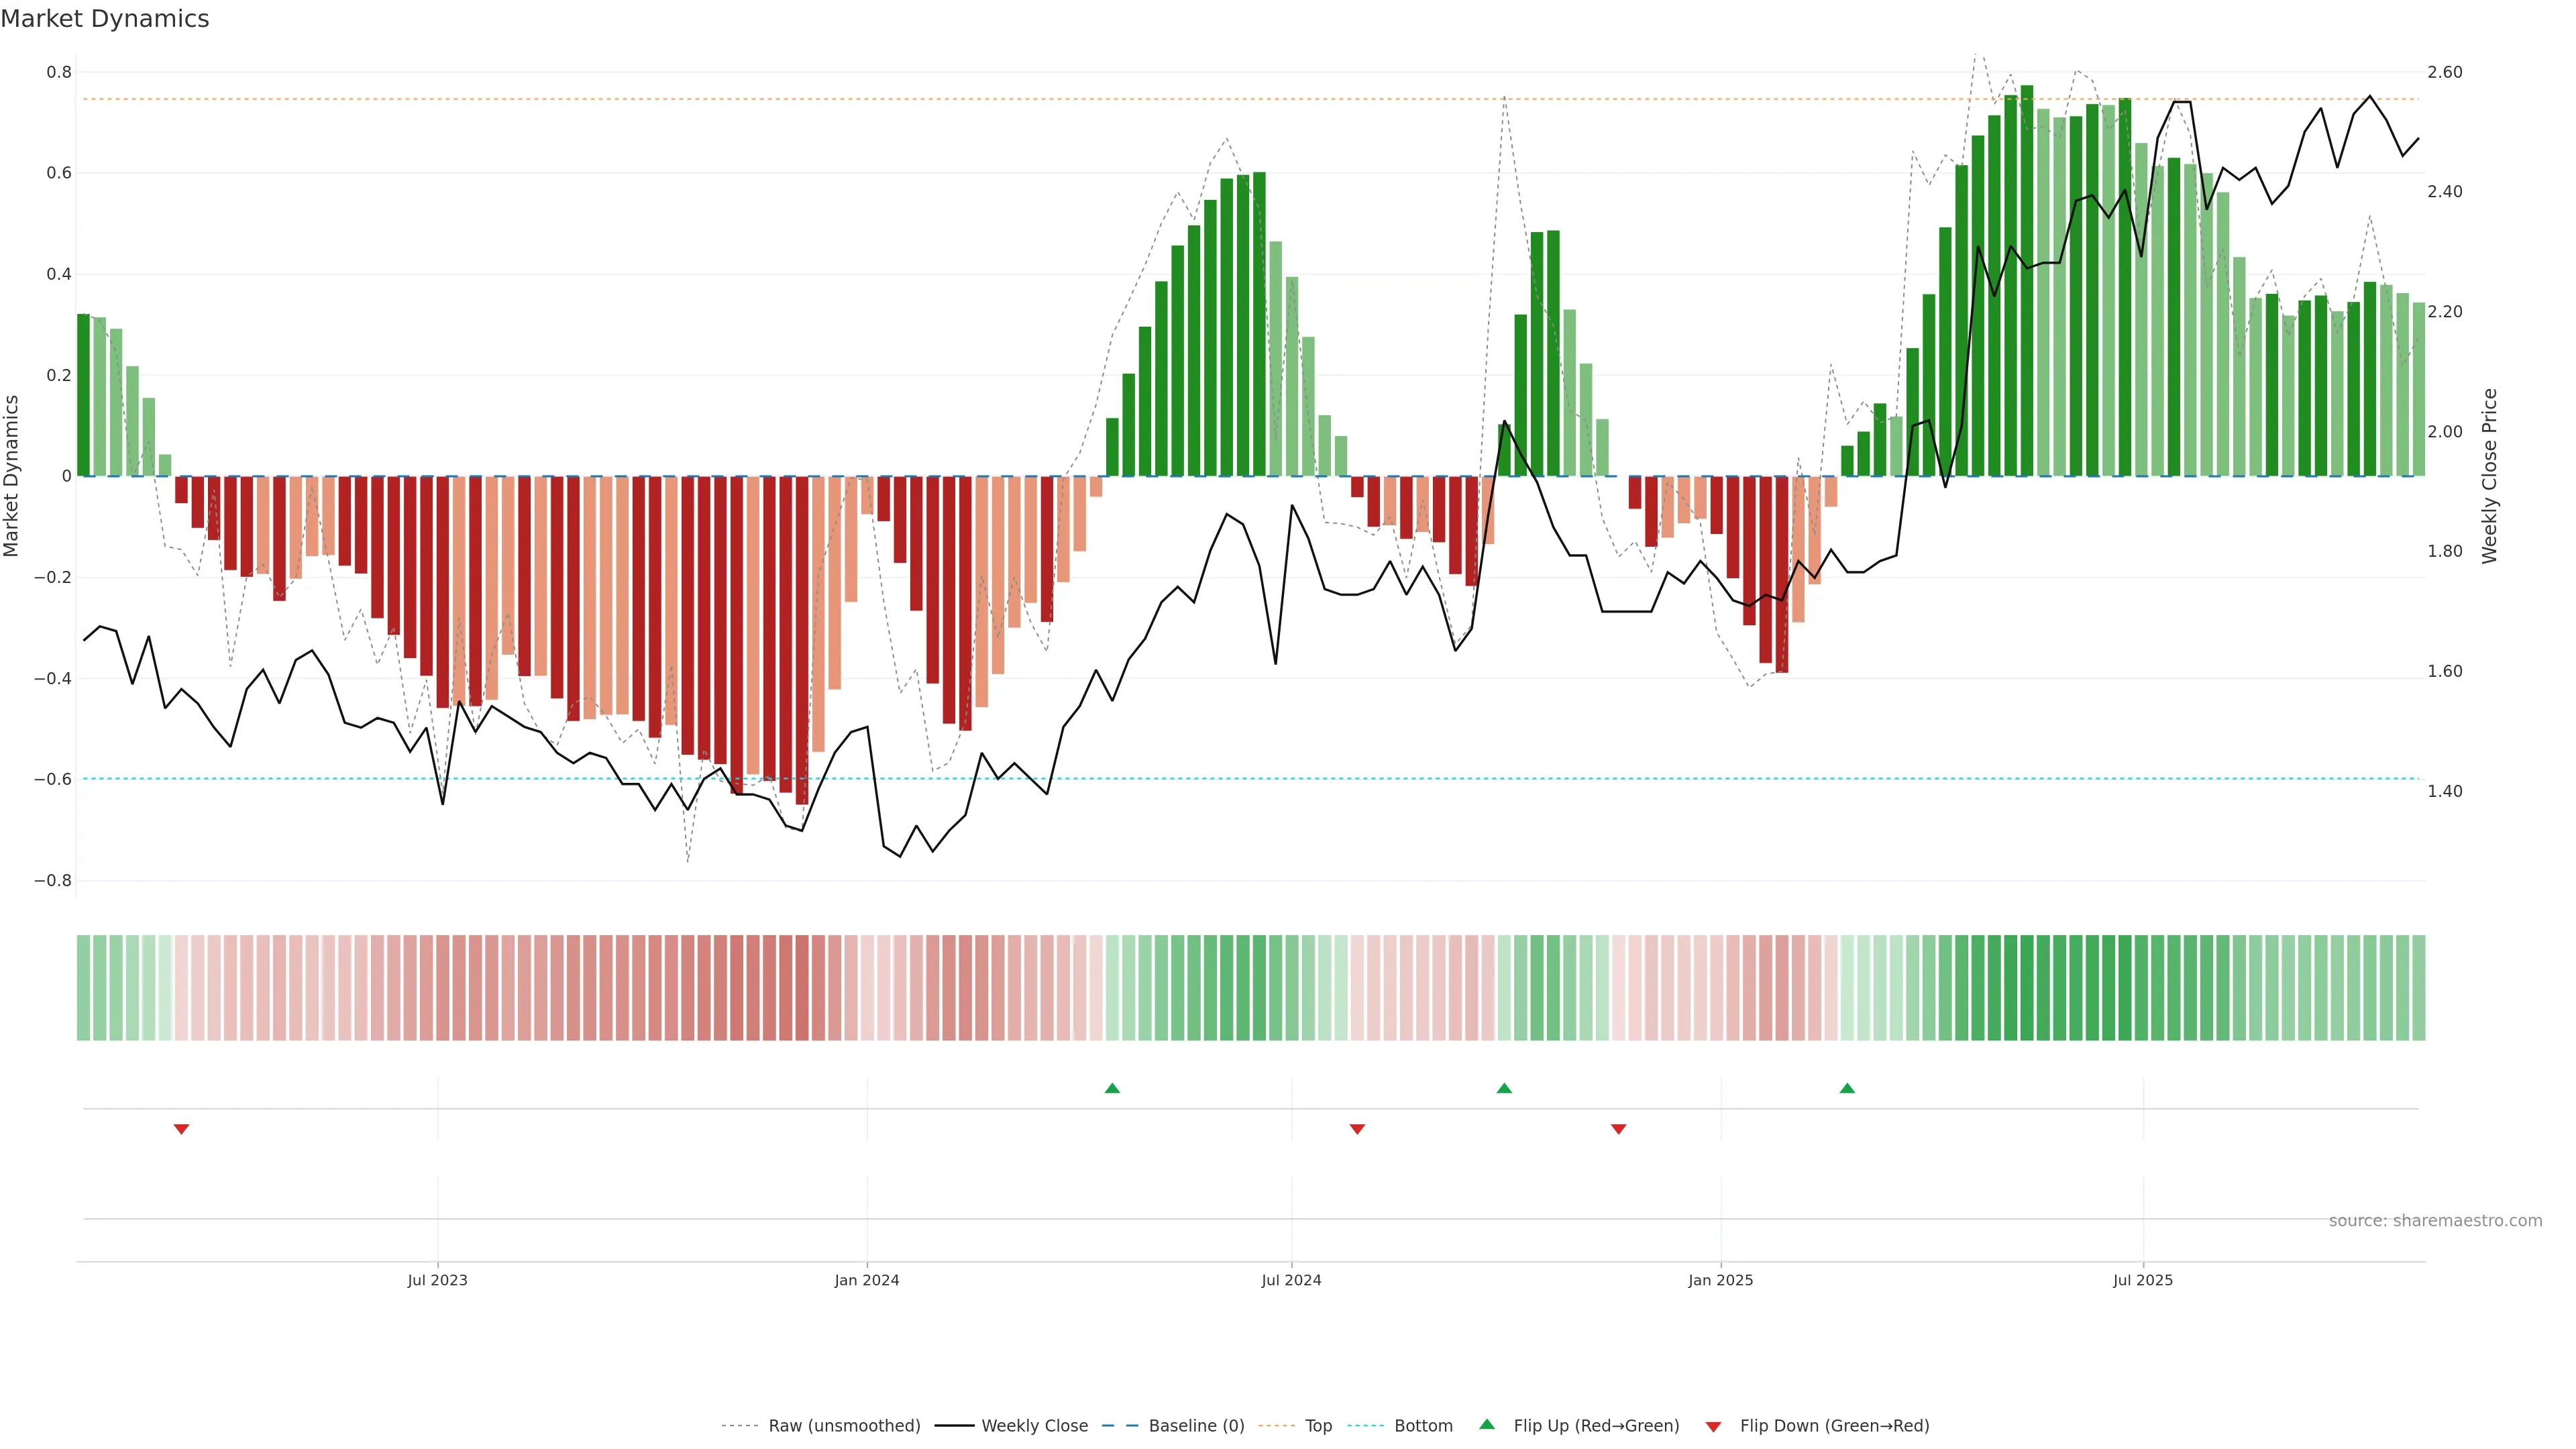Click the last green flip-up triangle

point(1847,1088)
